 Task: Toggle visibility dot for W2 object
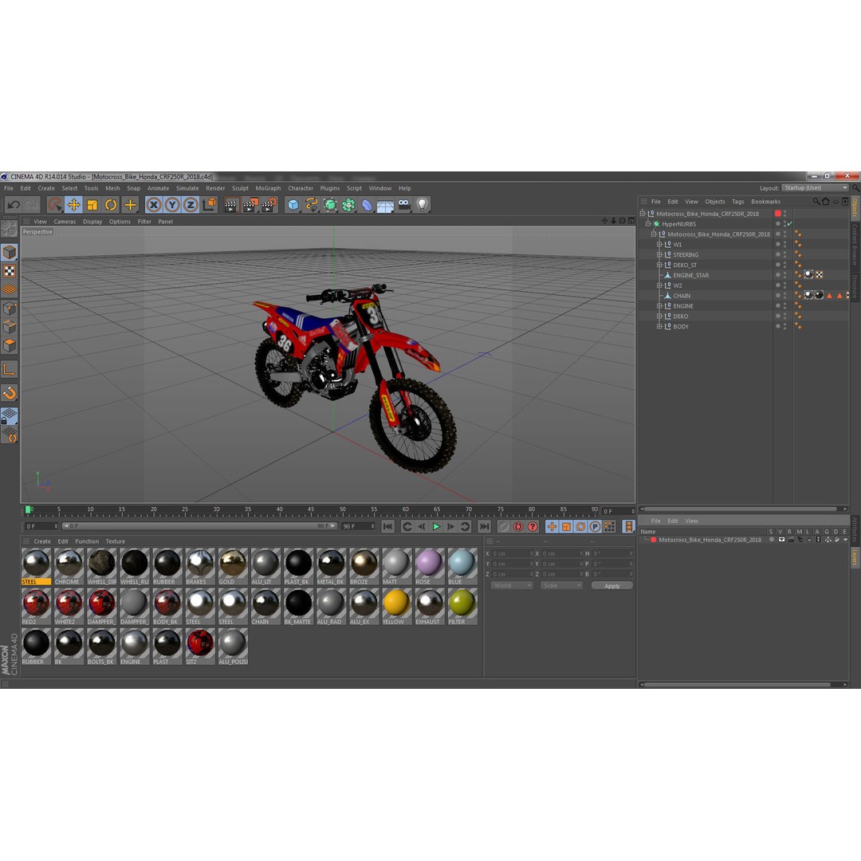[x=784, y=283]
